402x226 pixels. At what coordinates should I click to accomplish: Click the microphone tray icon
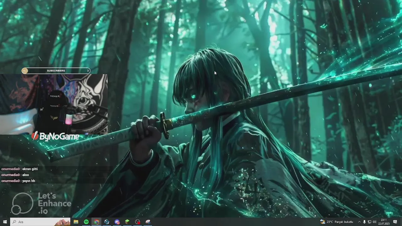364,222
